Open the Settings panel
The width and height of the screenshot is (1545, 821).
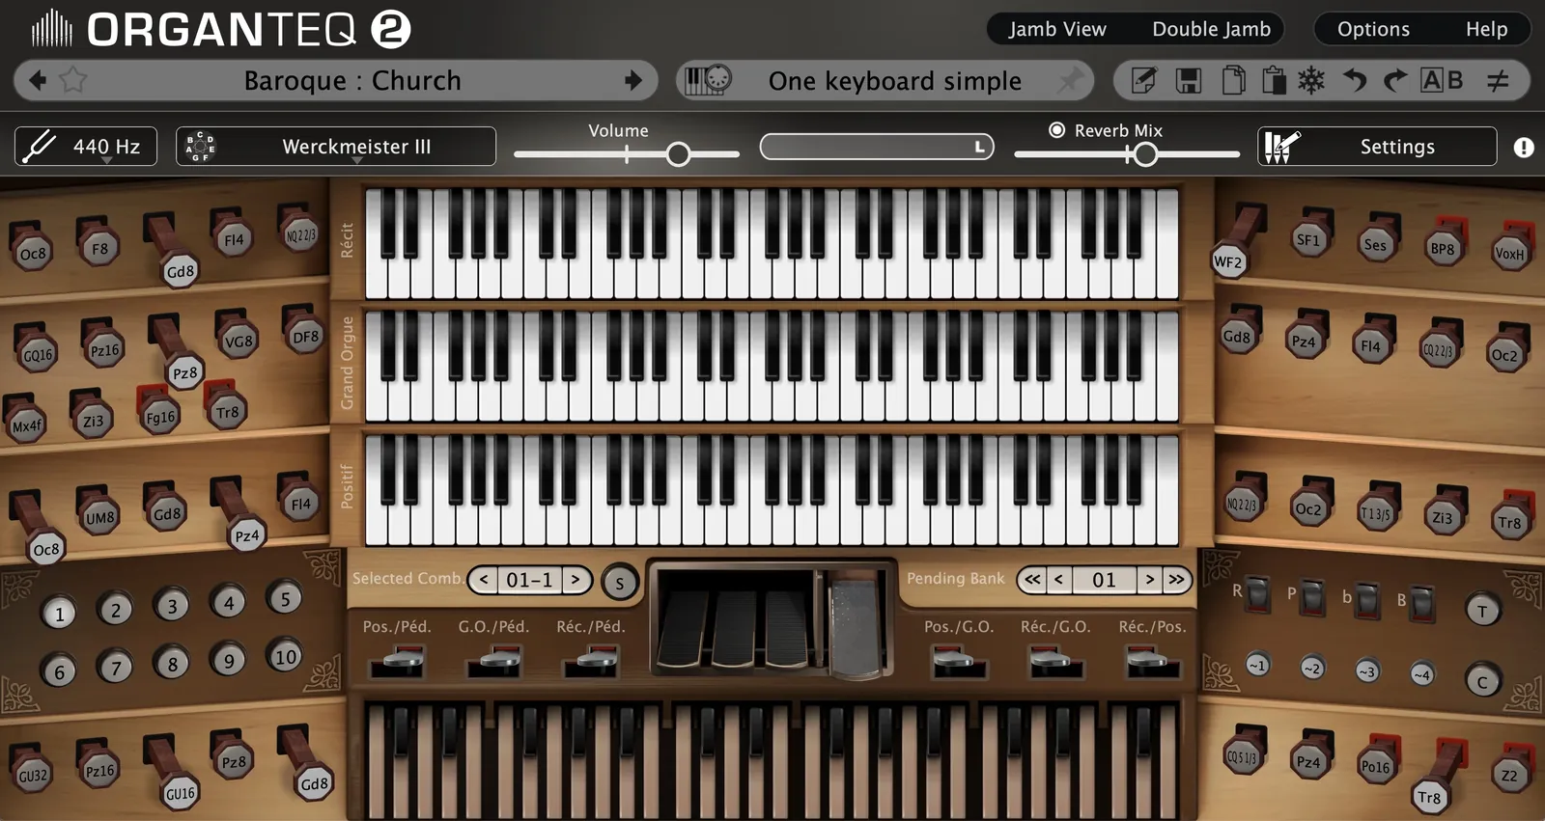1378,147
